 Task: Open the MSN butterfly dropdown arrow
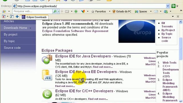pyautogui.click(x=88, y=11)
